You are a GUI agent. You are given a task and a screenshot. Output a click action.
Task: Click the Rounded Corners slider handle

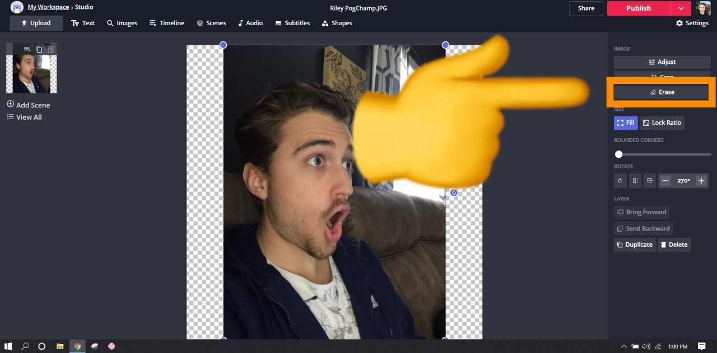click(x=619, y=154)
